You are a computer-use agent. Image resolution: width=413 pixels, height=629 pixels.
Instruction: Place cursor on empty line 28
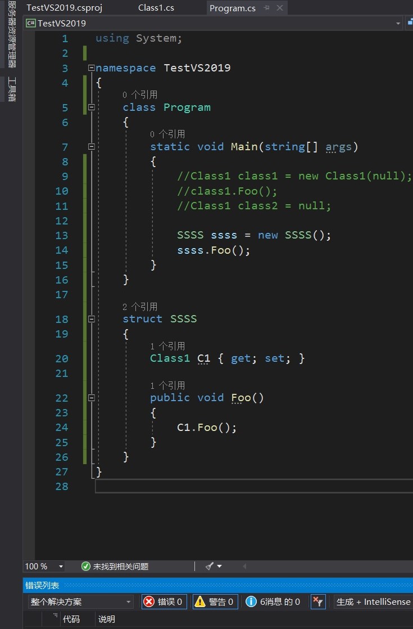click(254, 486)
